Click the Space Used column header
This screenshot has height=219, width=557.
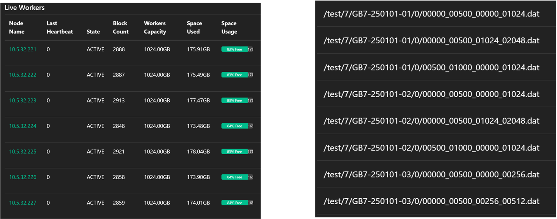coord(194,27)
